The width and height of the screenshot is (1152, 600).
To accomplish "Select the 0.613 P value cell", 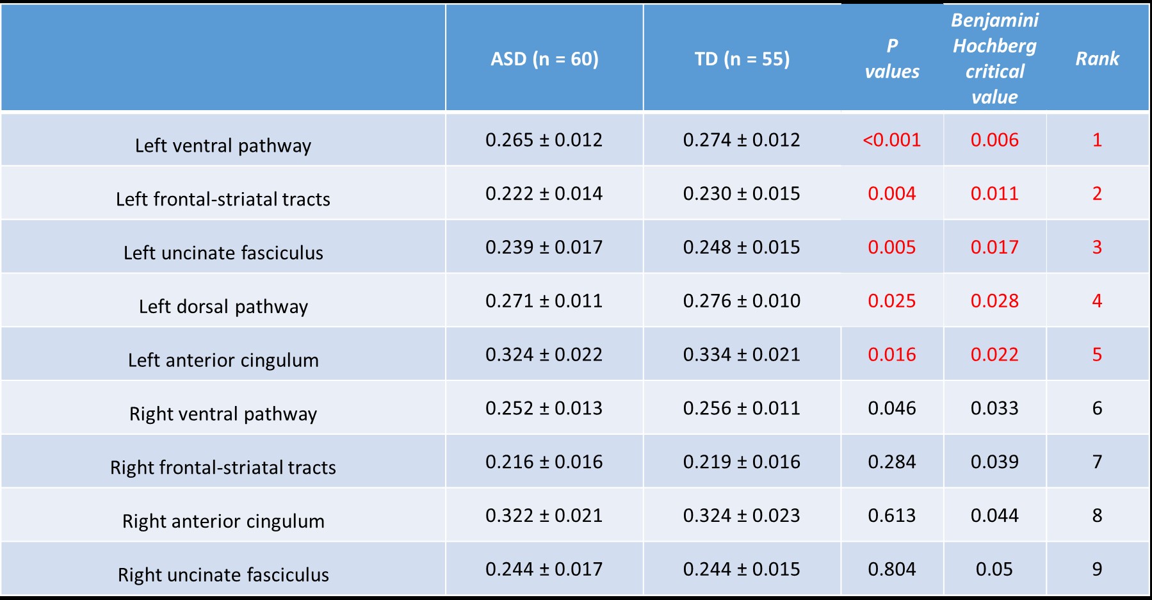I will click(891, 515).
